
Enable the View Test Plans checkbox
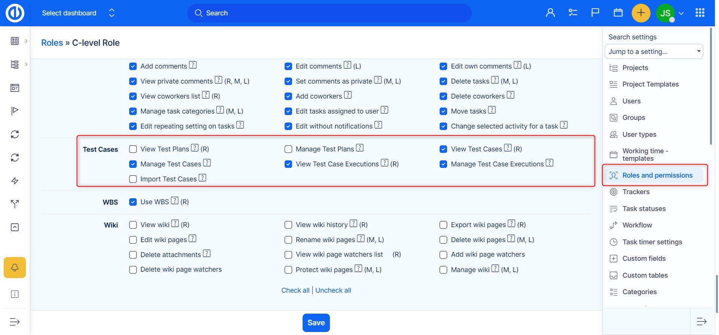tap(133, 149)
